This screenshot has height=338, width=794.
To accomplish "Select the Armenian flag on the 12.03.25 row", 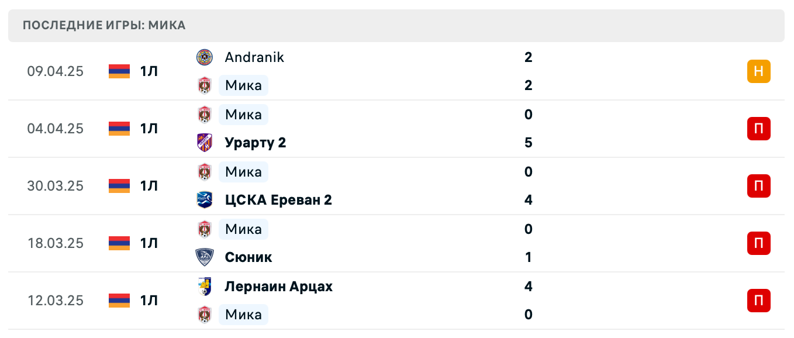I will click(119, 301).
